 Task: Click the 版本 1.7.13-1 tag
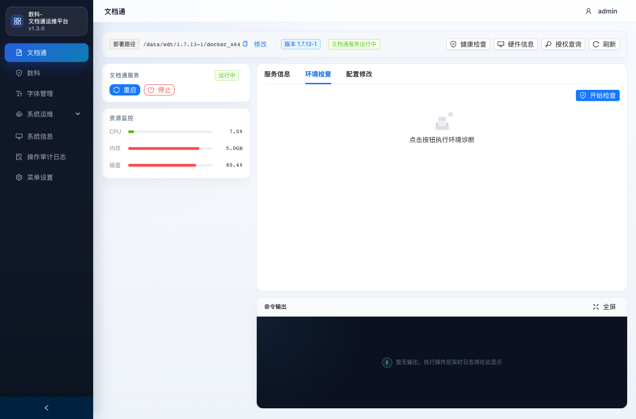click(x=301, y=44)
